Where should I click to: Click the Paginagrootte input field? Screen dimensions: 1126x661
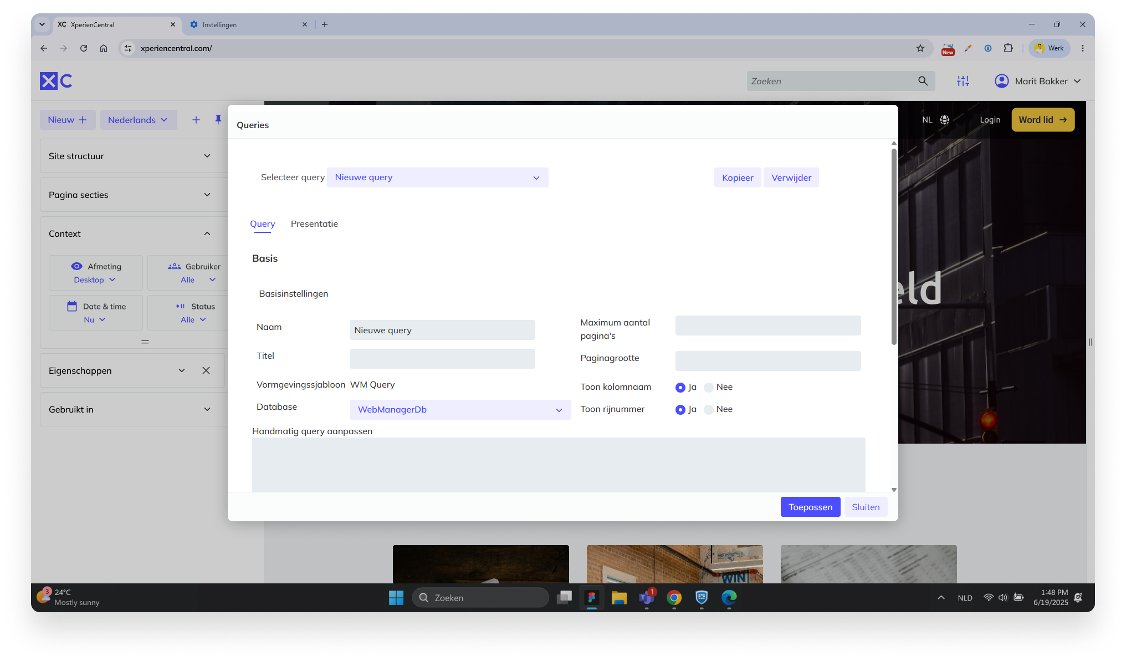click(x=768, y=361)
